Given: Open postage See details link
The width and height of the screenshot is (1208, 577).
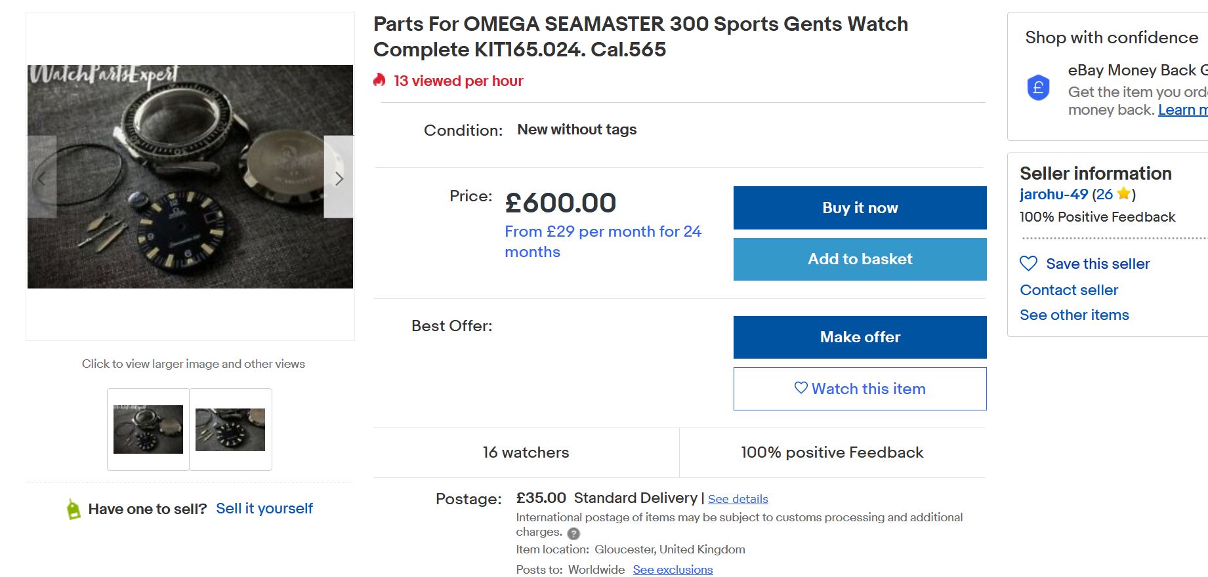Looking at the screenshot, I should (738, 499).
